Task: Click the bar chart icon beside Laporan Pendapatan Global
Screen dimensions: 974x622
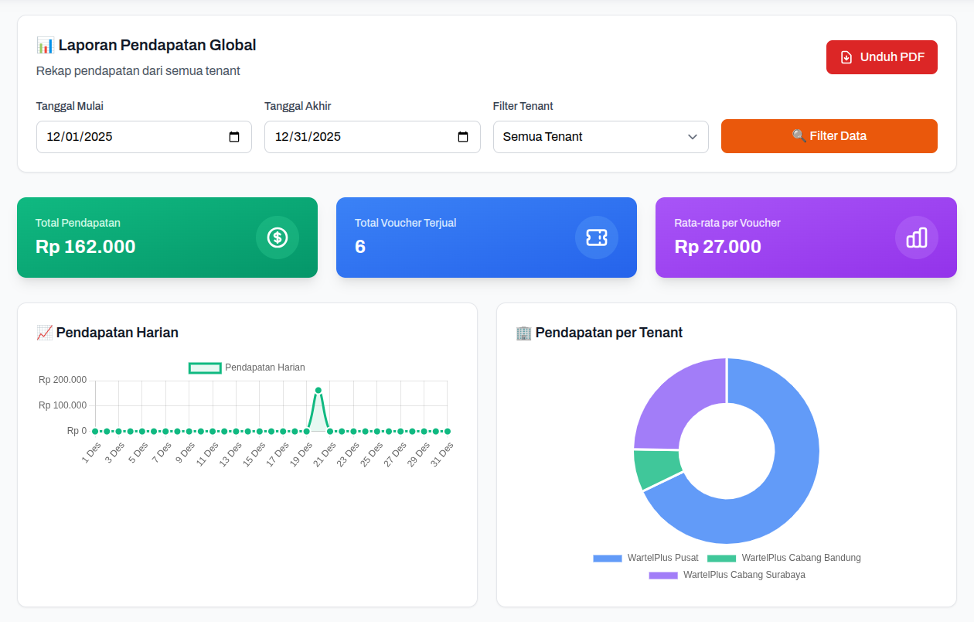Action: (47, 45)
